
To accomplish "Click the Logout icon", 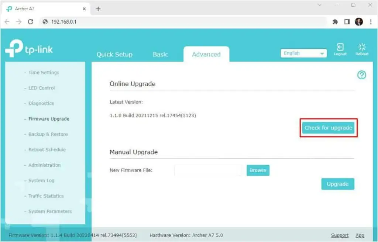I will [x=340, y=48].
